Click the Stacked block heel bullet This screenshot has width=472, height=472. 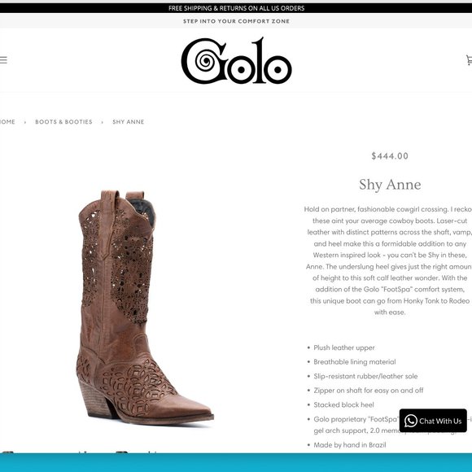pyautogui.click(x=343, y=405)
